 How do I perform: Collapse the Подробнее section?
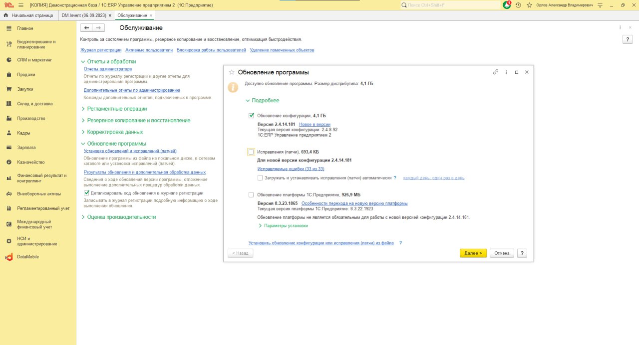tap(262, 101)
